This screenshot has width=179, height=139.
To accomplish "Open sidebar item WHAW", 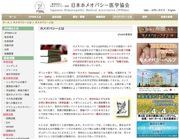I will point(10,127).
